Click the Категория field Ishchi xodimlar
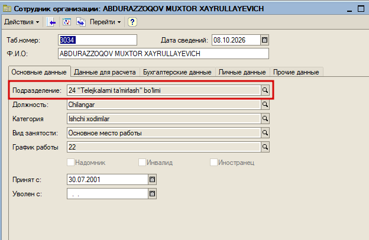Image resolution: width=369 pixels, height=240 pixels. click(164, 119)
